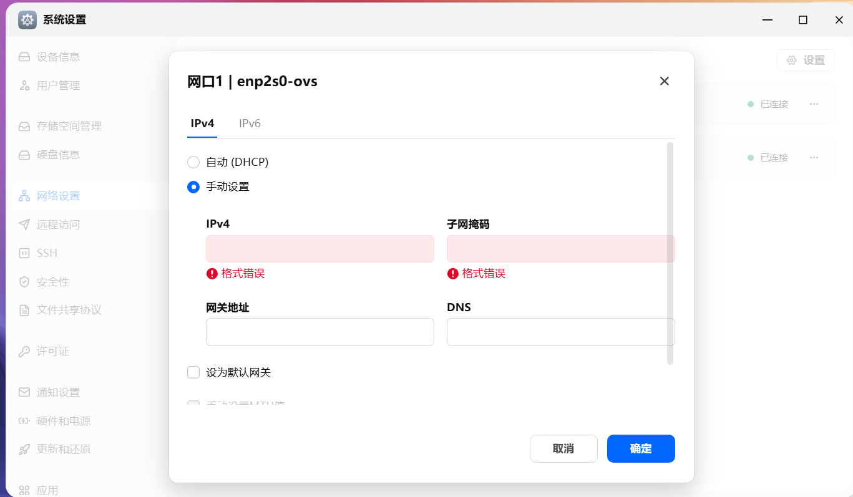Open Remote Access (远程访问) via its paper-plane icon
The width and height of the screenshot is (853, 497).
(x=24, y=224)
